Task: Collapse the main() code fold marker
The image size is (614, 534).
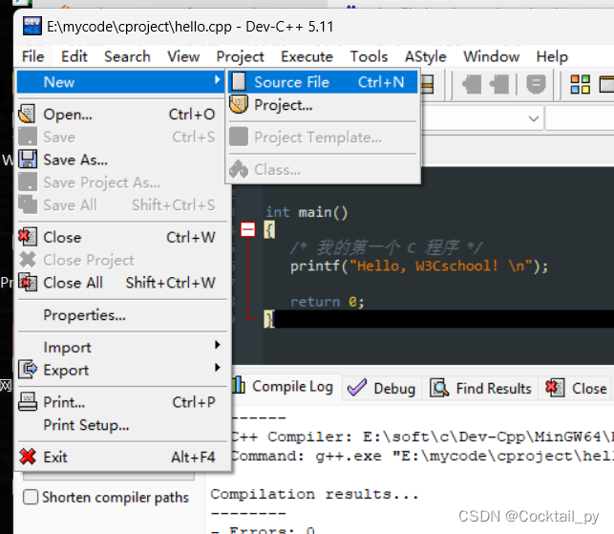Action: 247,229
